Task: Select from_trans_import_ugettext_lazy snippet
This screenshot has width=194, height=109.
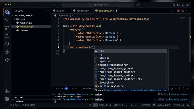Action: click(x=131, y=79)
